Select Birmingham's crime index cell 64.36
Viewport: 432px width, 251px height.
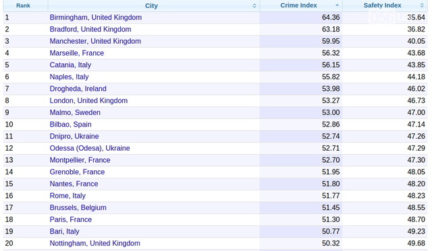[x=331, y=17]
